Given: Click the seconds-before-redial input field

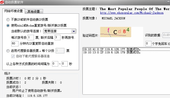Looking at the screenshot, I should pyautogui.click(x=57, y=38).
